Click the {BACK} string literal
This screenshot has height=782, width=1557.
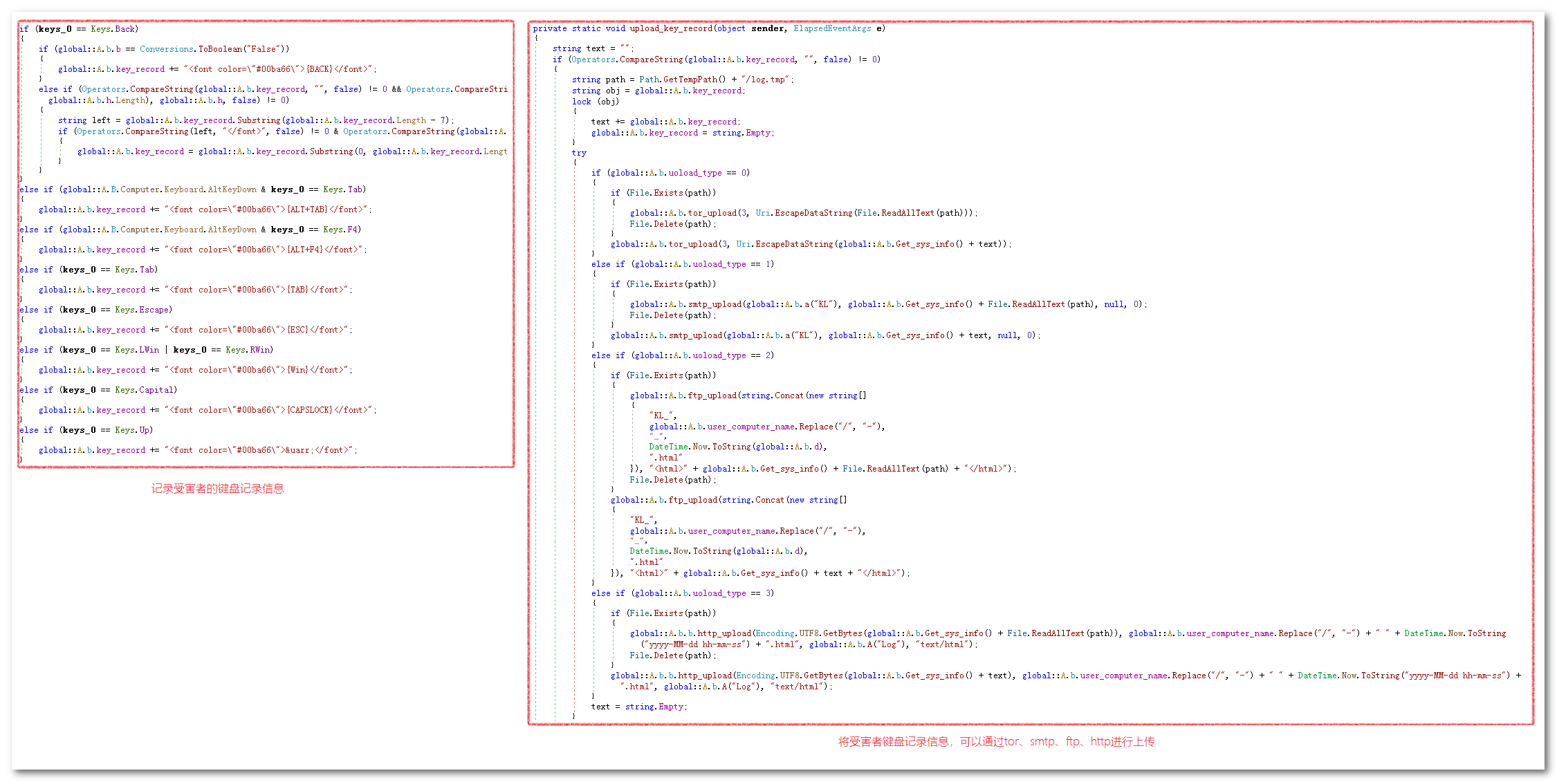tap(320, 69)
